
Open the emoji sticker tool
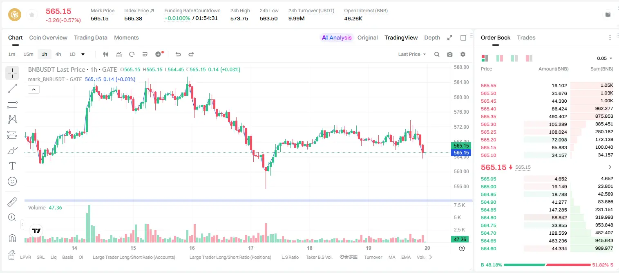[12, 181]
